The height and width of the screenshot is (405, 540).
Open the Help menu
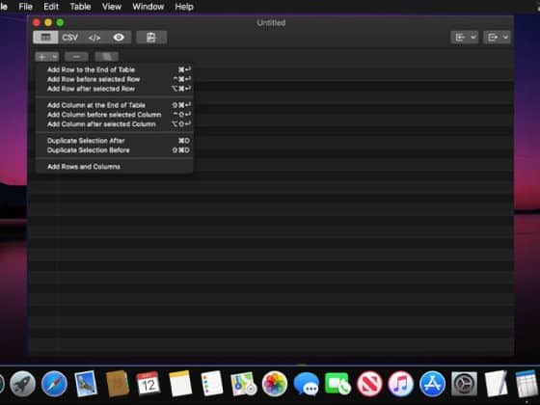pos(184,7)
